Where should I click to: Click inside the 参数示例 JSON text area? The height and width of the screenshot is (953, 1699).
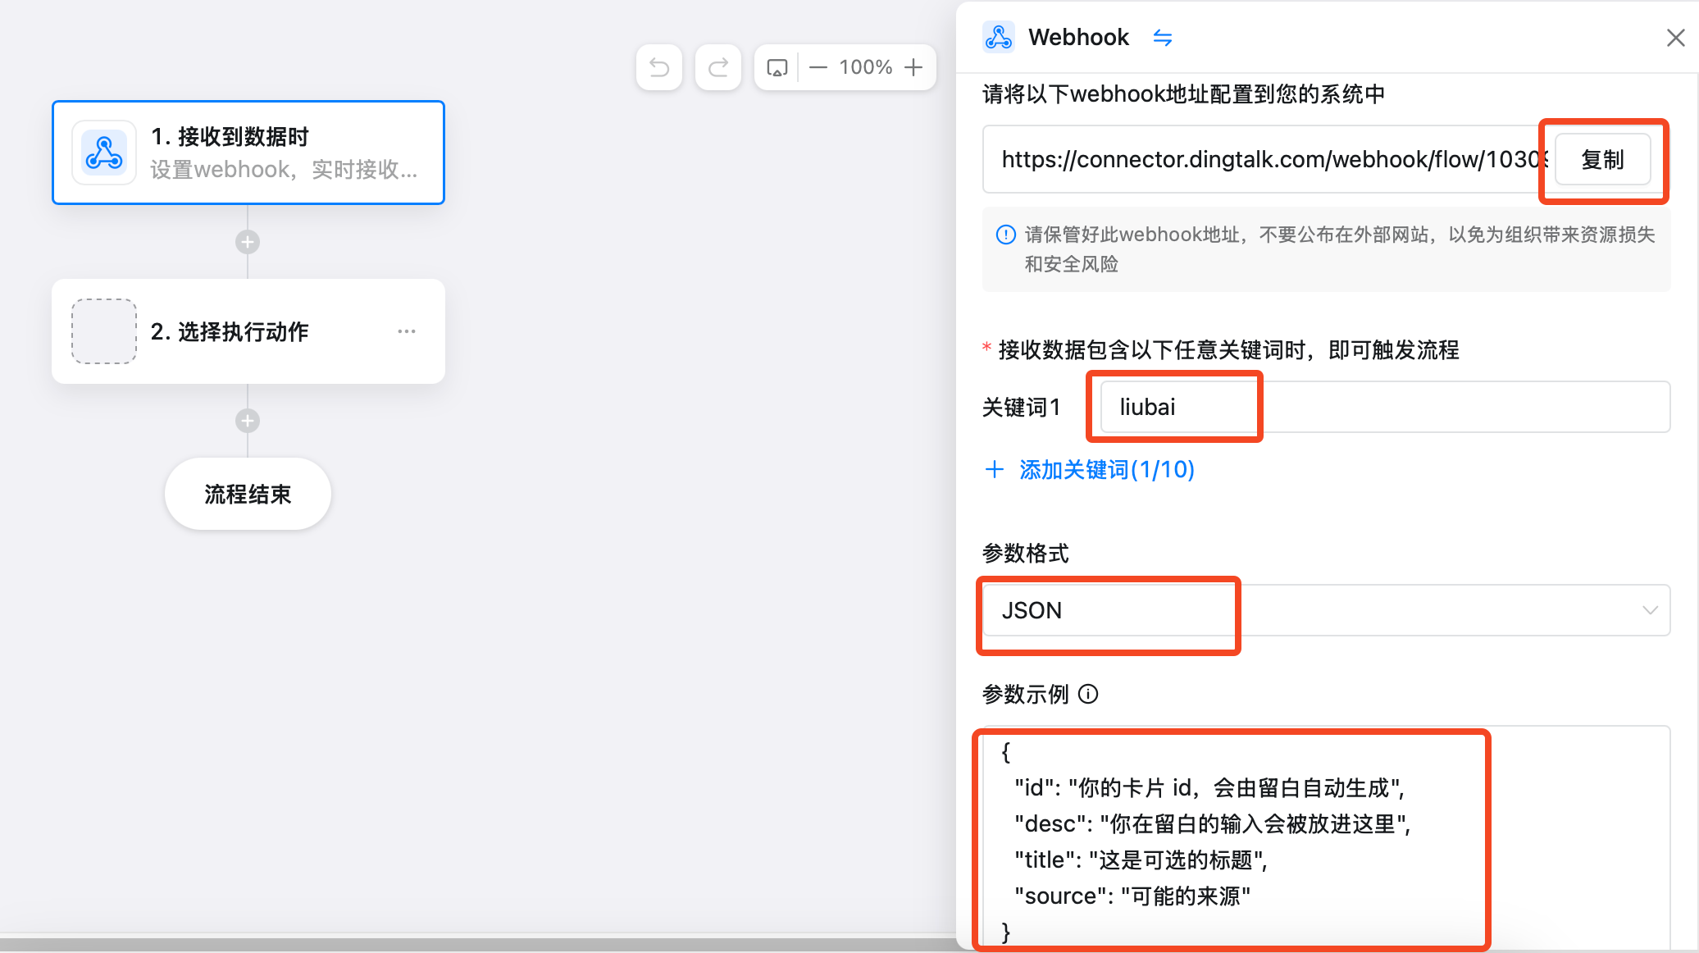(1327, 838)
